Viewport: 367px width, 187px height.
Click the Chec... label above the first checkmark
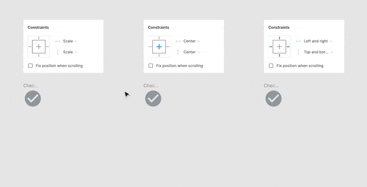point(30,85)
